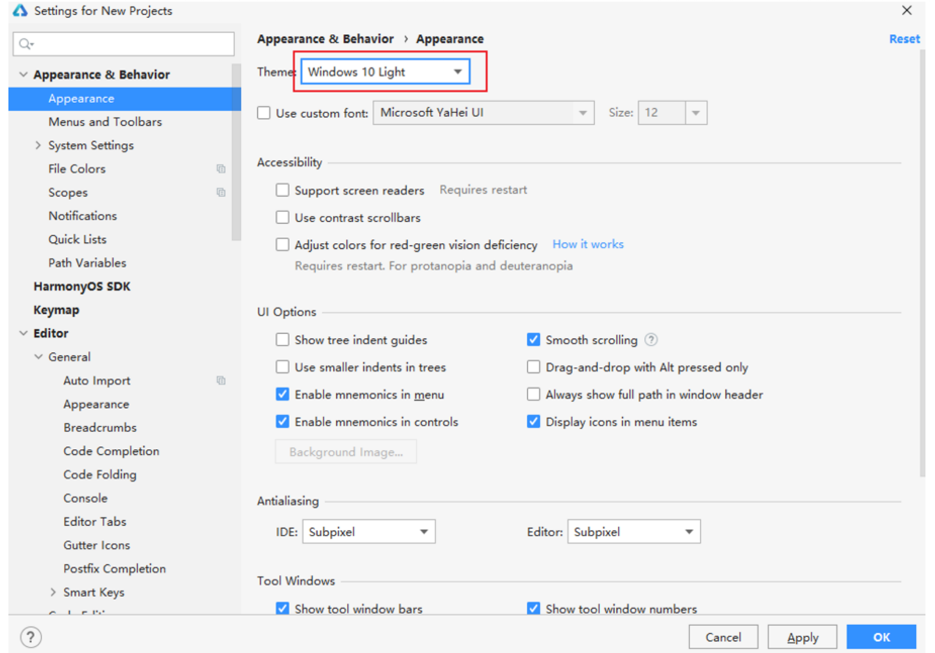Uncheck Enable mnemonics in controls

282,421
